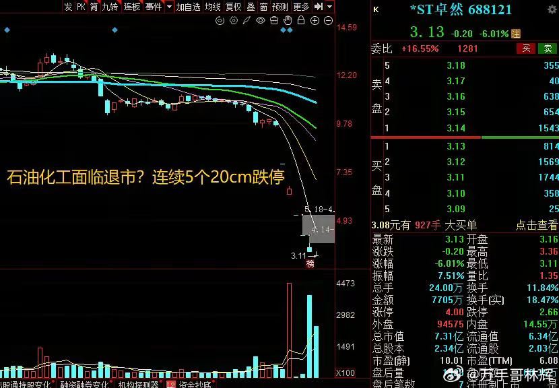The image size is (559, 388).
Task: Open the toolbox briefcase icon
Action: (x=274, y=21)
